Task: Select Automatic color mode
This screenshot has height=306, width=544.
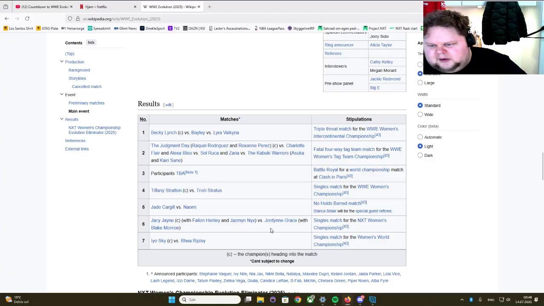Action: (x=420, y=137)
